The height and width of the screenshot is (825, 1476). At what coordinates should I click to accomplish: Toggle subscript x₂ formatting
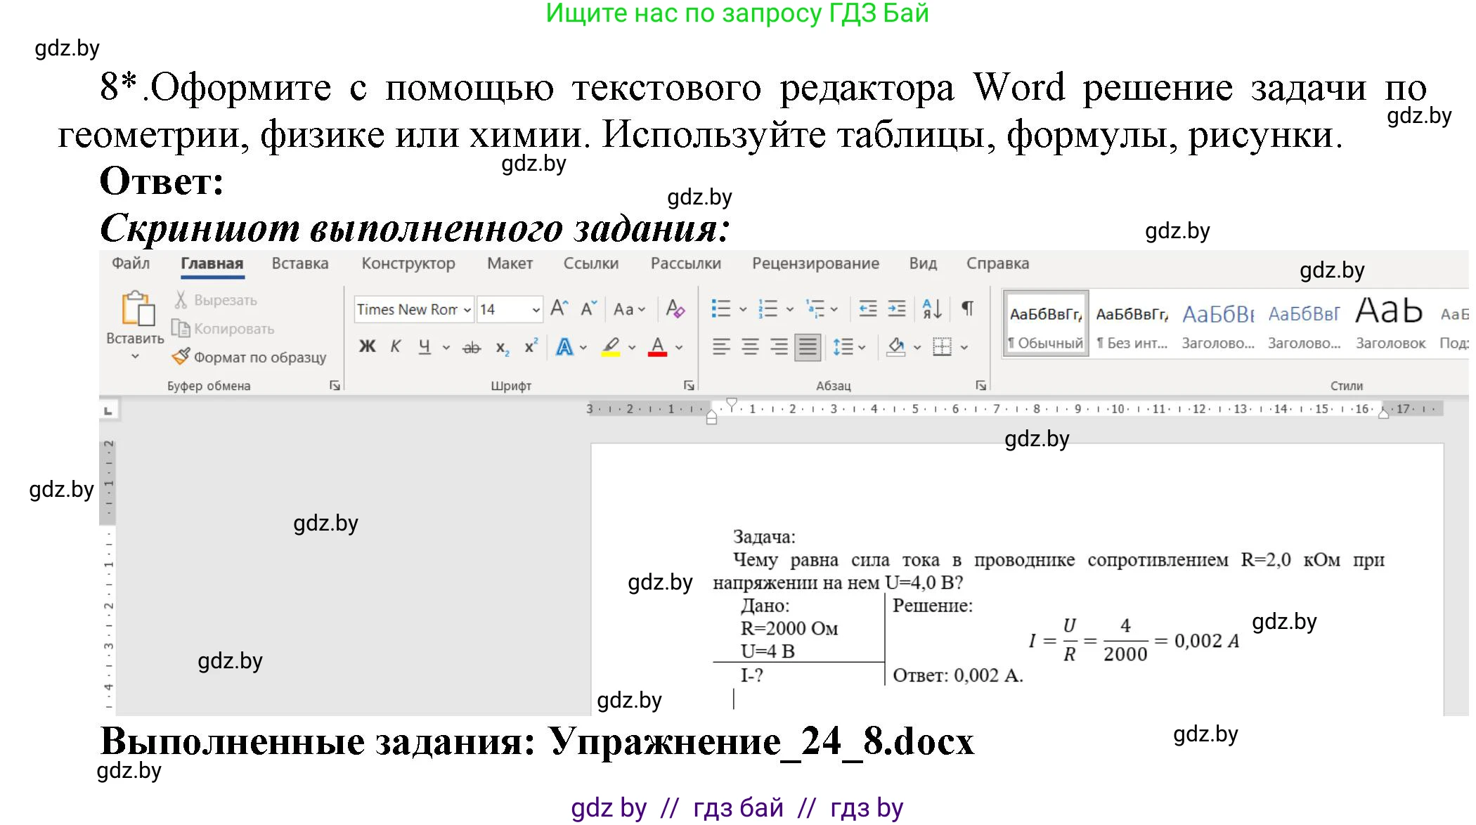coord(503,347)
